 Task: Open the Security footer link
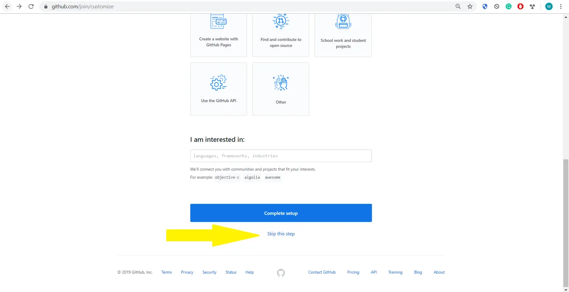pos(209,272)
